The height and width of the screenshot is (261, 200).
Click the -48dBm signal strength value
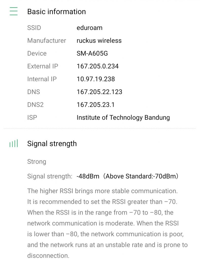tap(88, 176)
